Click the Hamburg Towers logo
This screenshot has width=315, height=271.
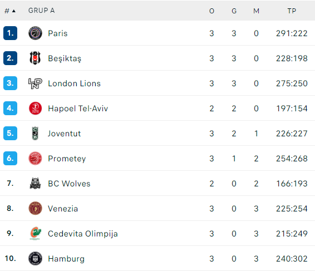pyautogui.click(x=35, y=258)
